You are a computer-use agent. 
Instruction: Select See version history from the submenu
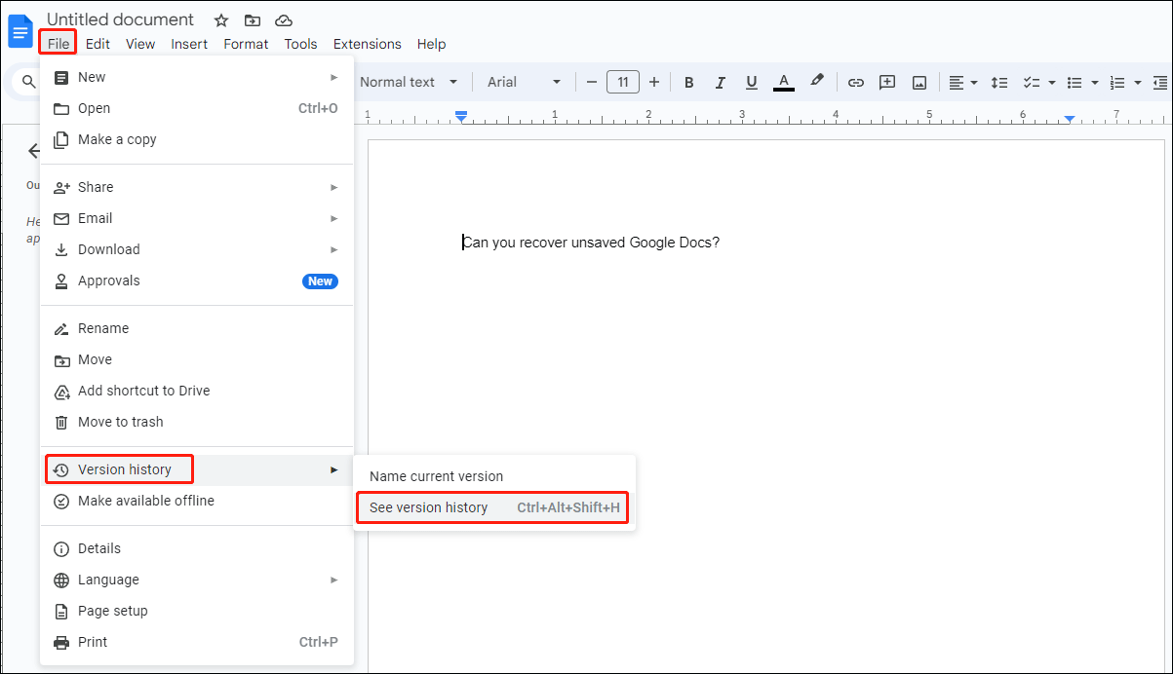pyautogui.click(x=430, y=507)
